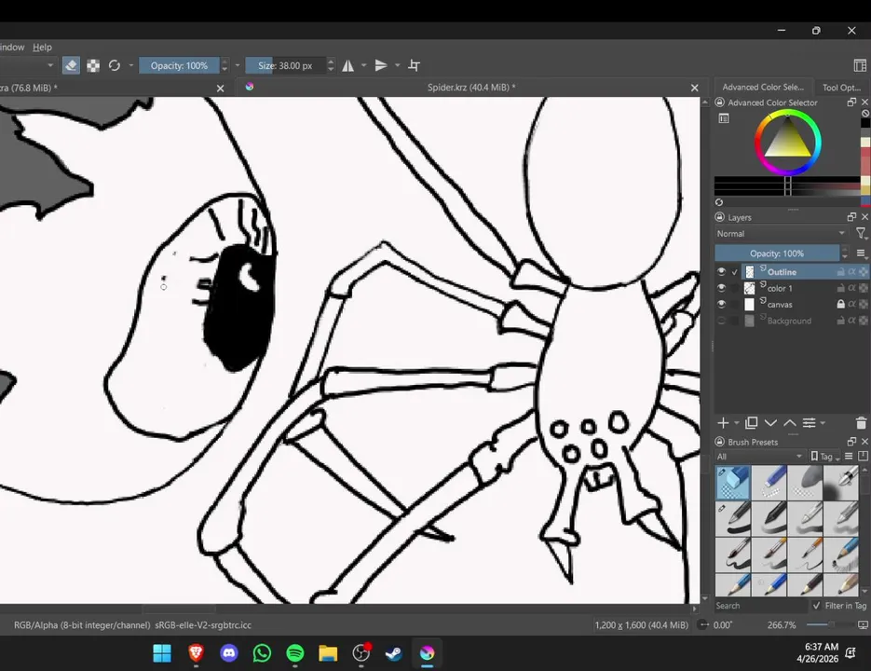871x671 pixels.
Task: Toggle preserve alpha checkerboard button
Action: 93,65
